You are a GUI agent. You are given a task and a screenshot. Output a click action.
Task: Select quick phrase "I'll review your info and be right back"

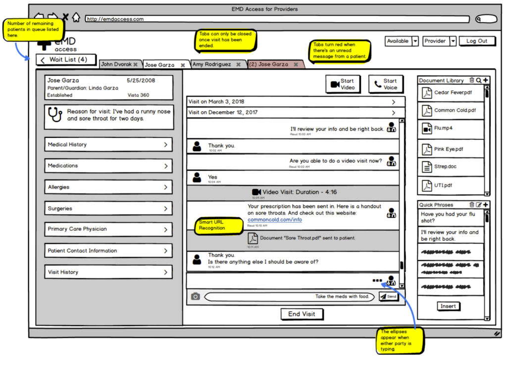coord(451,235)
